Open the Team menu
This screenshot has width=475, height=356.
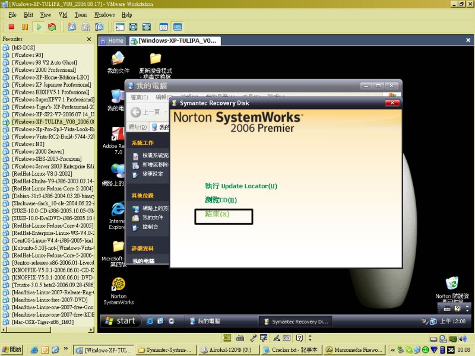(81, 15)
